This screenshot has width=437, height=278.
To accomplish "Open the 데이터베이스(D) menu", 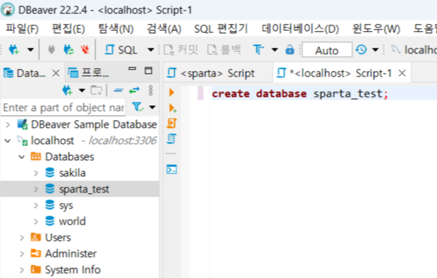I will coord(300,29).
